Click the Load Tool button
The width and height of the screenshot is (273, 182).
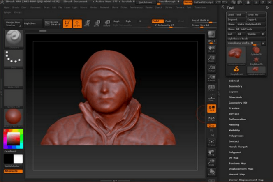tap(236, 14)
